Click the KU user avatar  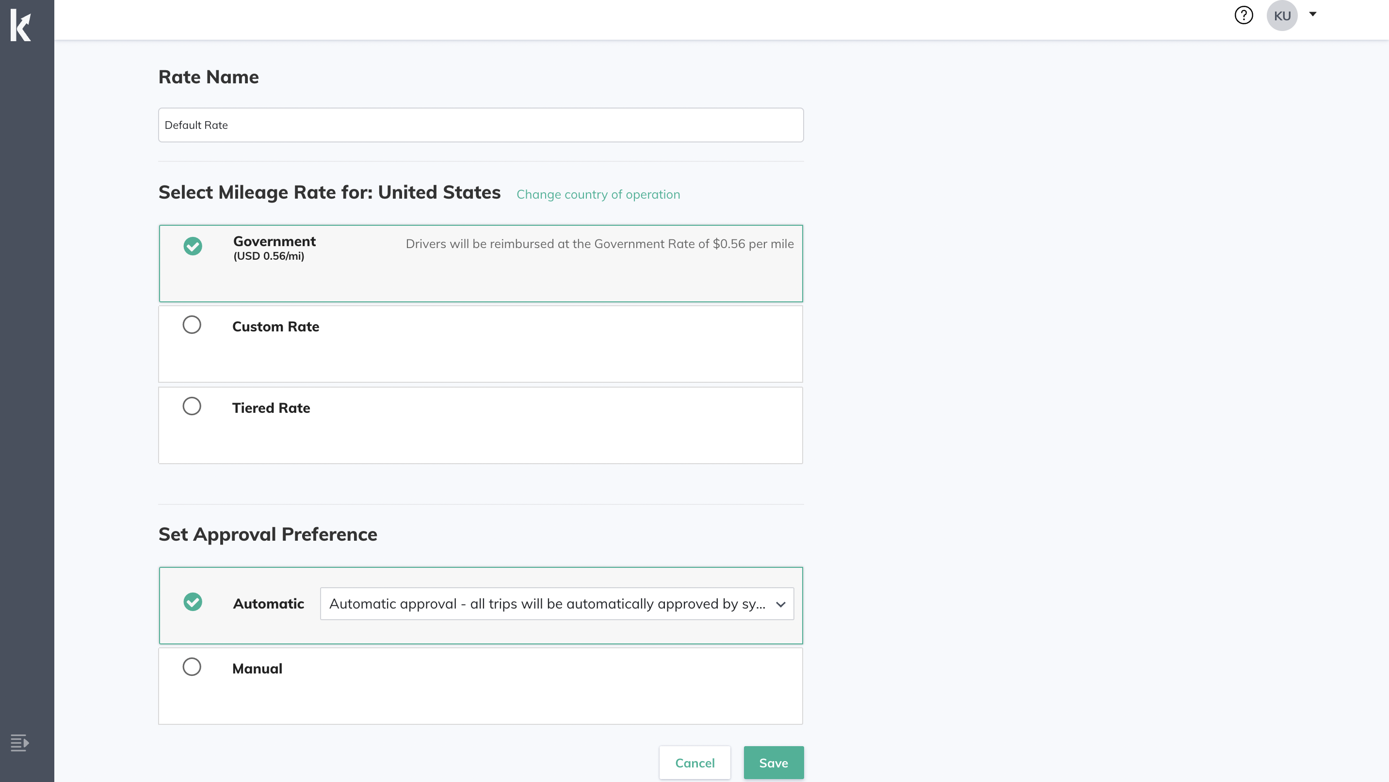(1282, 16)
